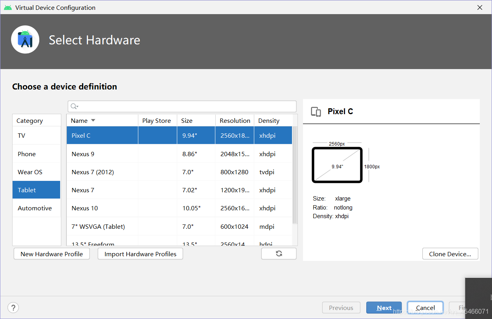This screenshot has height=319, width=492.
Task: Click the 10.05" size cell
Action: tap(196, 208)
